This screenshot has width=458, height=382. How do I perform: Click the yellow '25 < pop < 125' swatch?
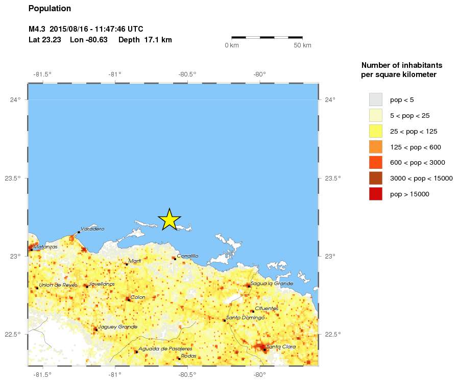click(376, 131)
